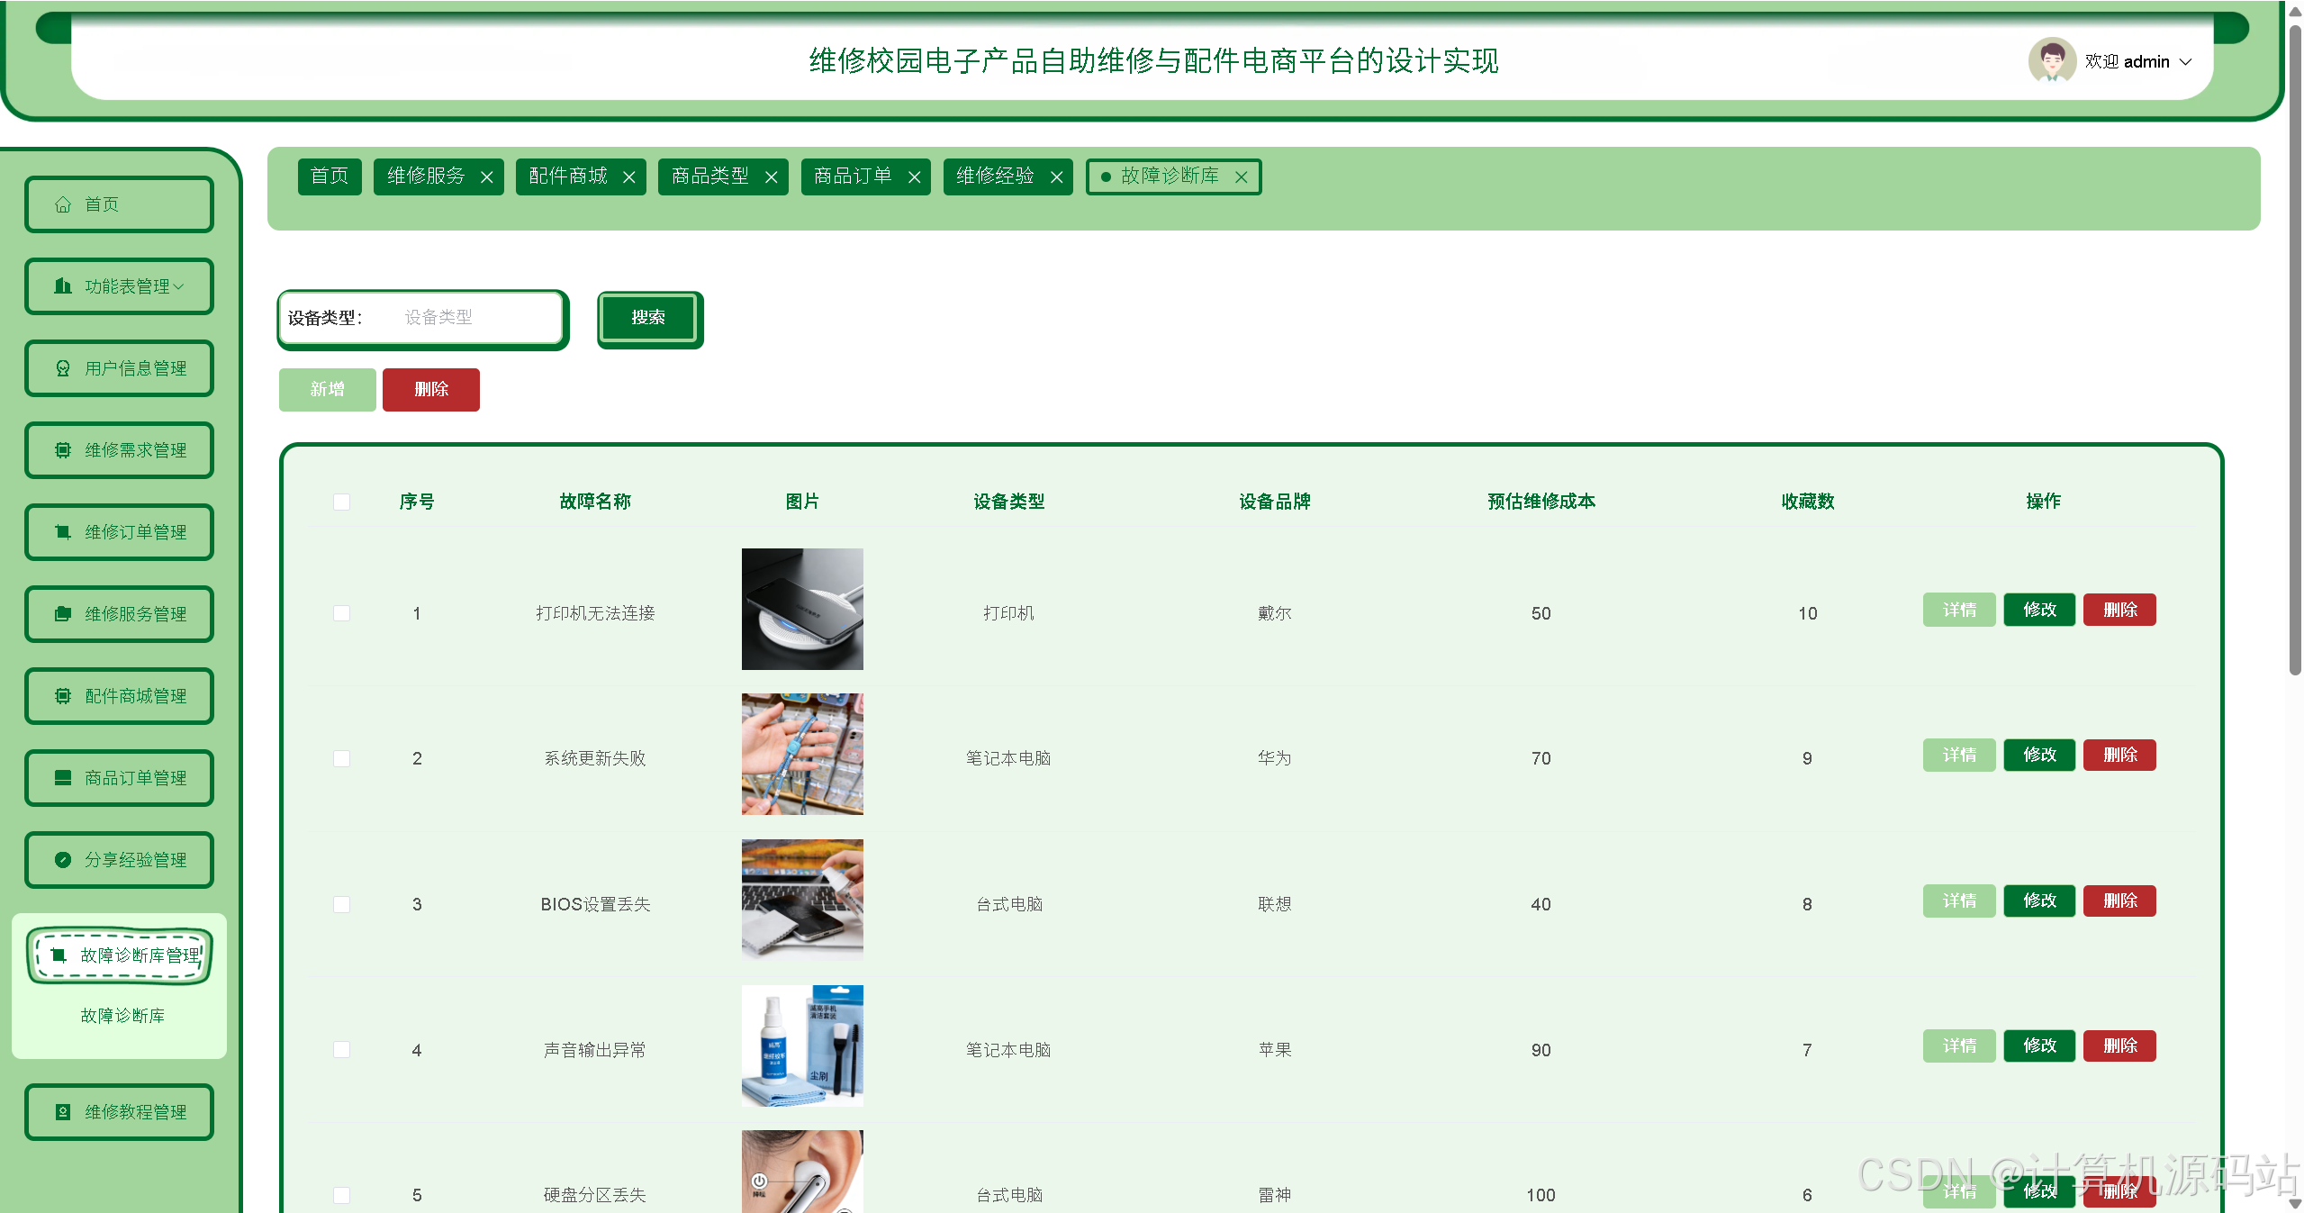Click 修改 for 声音输出异常
Viewport: 2304px width, 1213px height.
point(2039,1046)
